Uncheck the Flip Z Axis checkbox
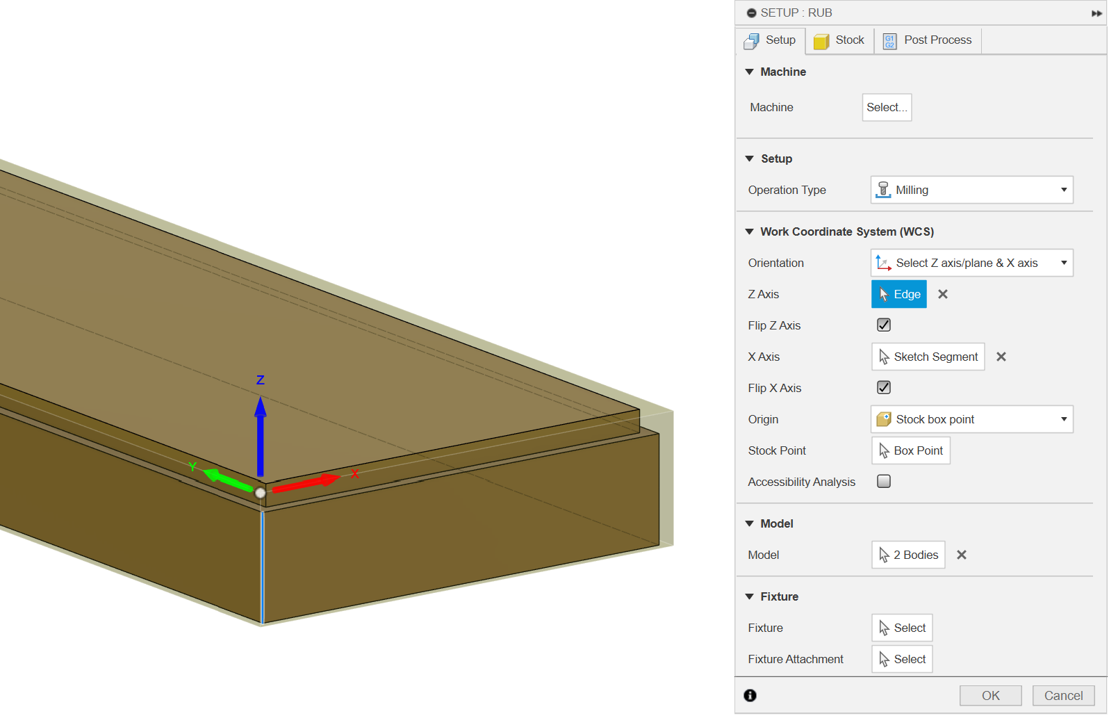1109x716 pixels. pyautogui.click(x=883, y=325)
